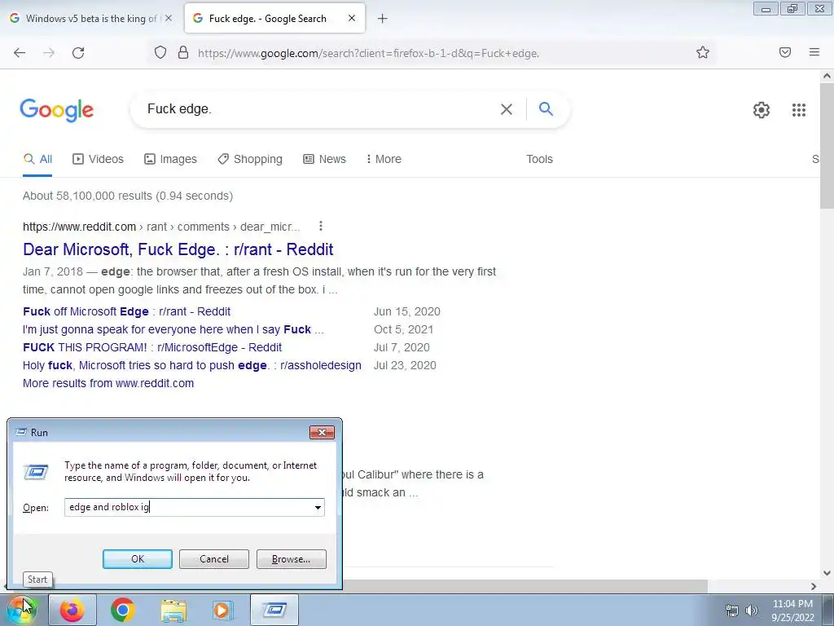Click Browse... in the Run dialog
The height and width of the screenshot is (626, 834).
tap(291, 559)
